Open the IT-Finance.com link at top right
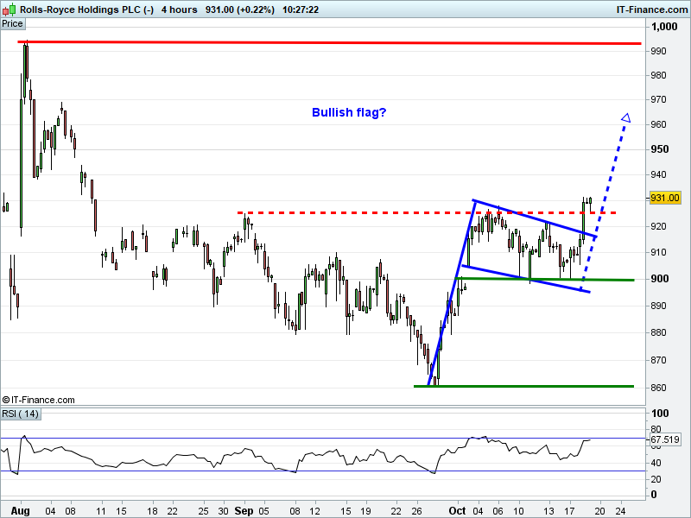 652,9
